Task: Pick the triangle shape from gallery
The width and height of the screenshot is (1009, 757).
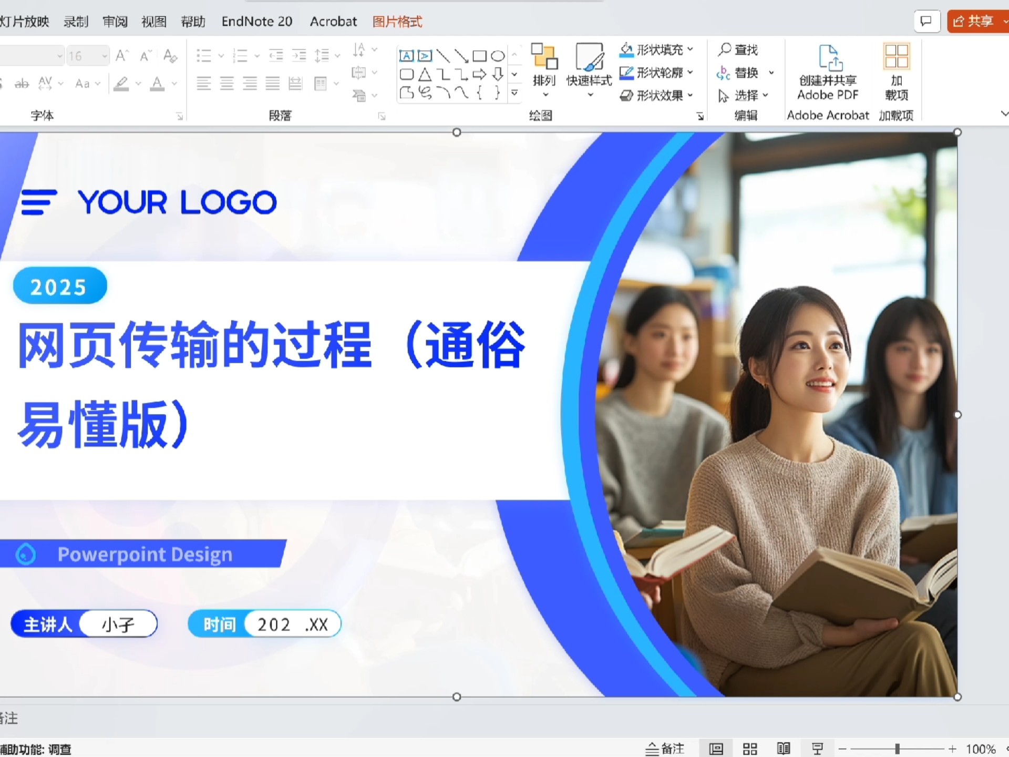Action: tap(425, 74)
